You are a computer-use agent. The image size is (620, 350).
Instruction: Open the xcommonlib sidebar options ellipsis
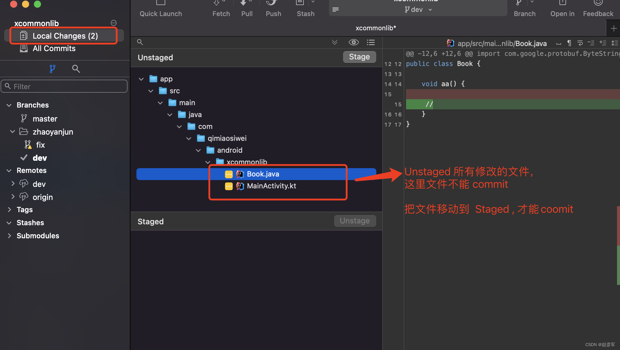coord(114,23)
